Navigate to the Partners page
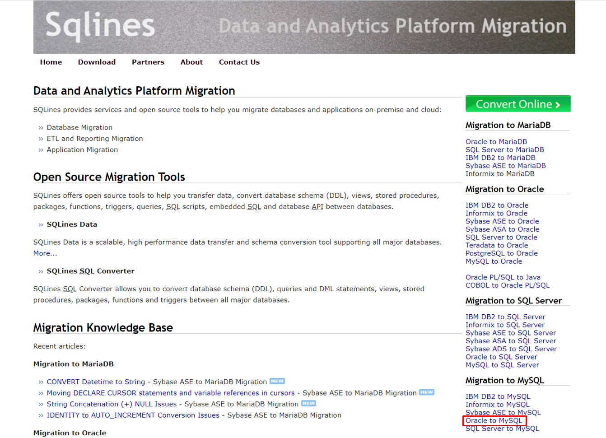Image resolution: width=606 pixels, height=438 pixels. (x=148, y=62)
